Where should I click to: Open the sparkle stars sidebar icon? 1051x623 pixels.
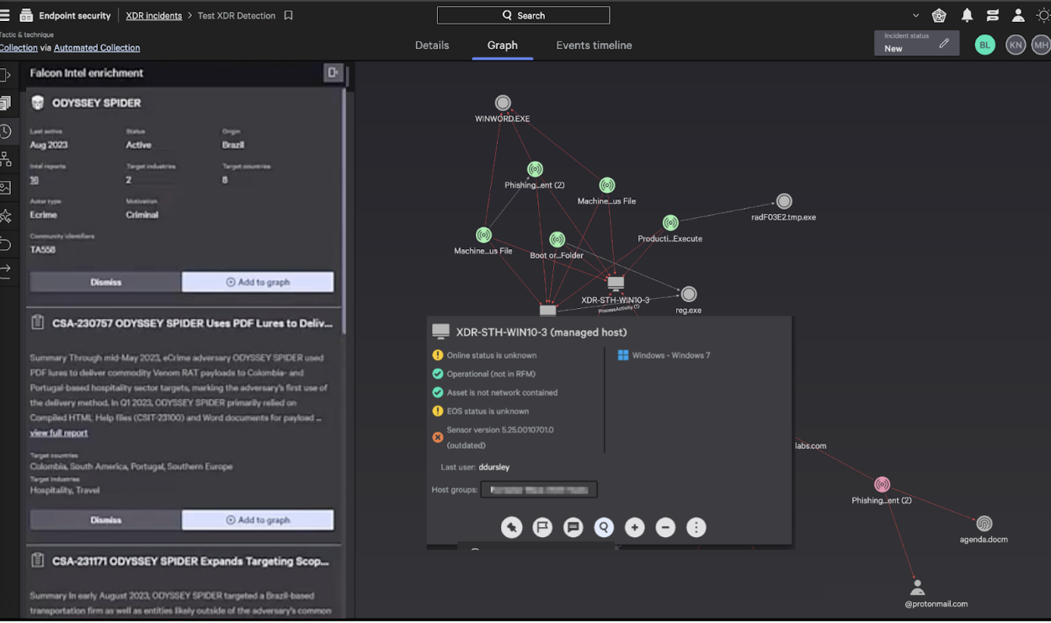(x=5, y=216)
